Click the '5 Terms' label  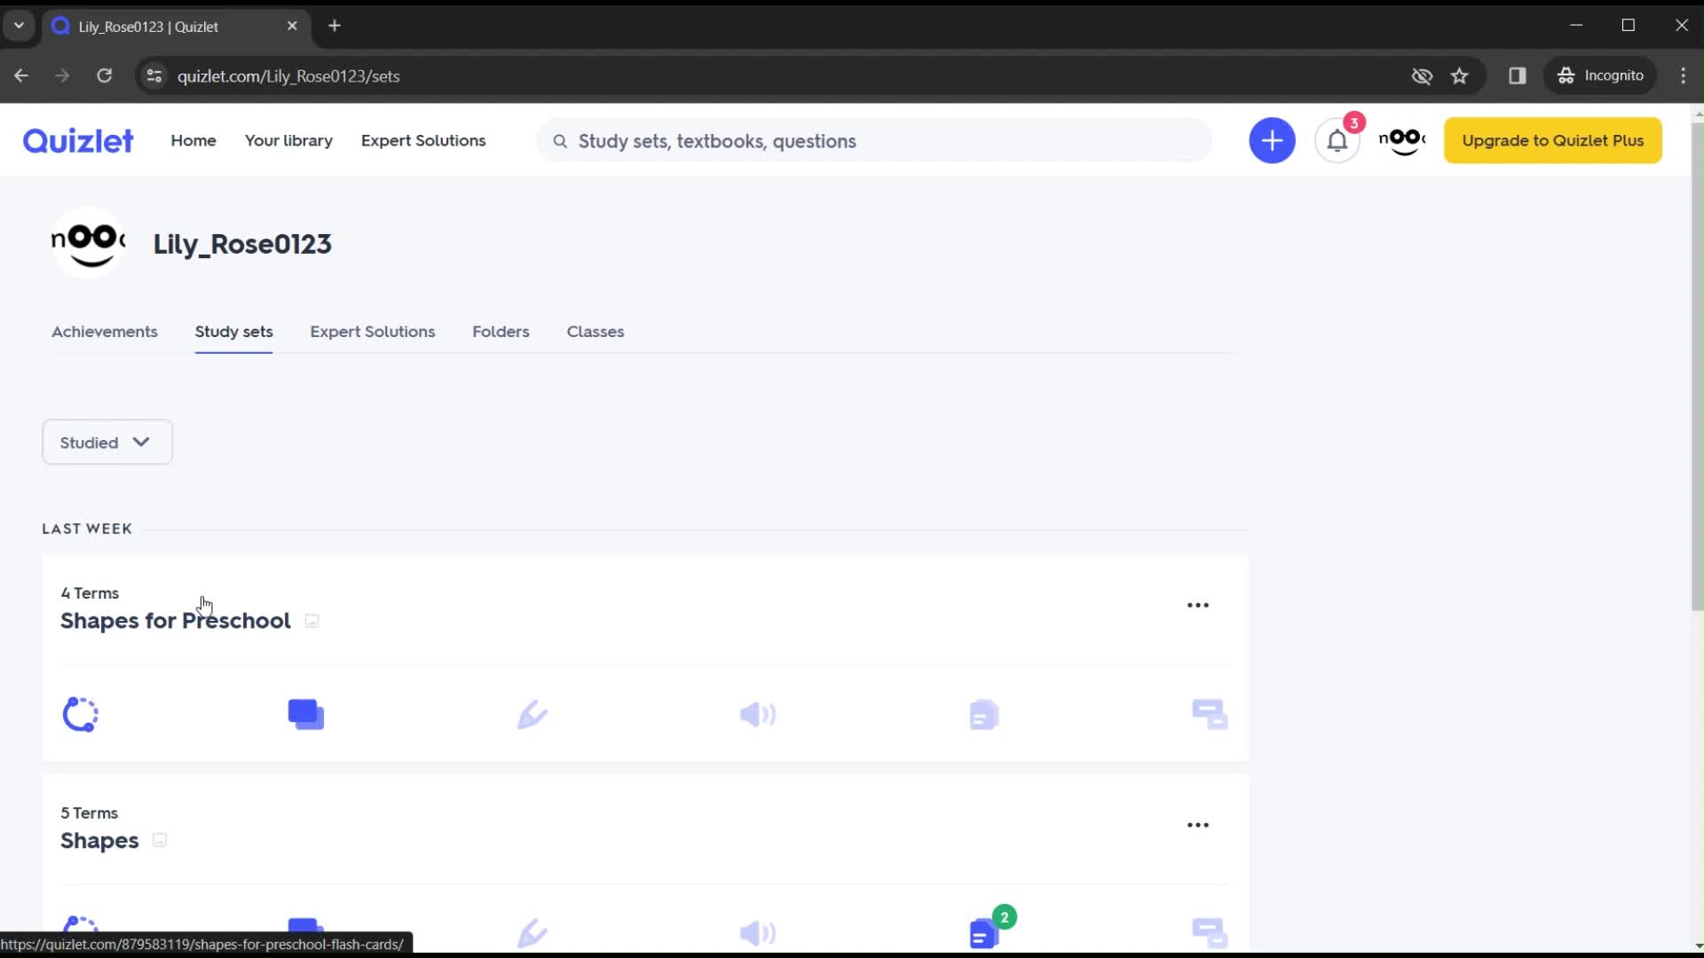89,813
